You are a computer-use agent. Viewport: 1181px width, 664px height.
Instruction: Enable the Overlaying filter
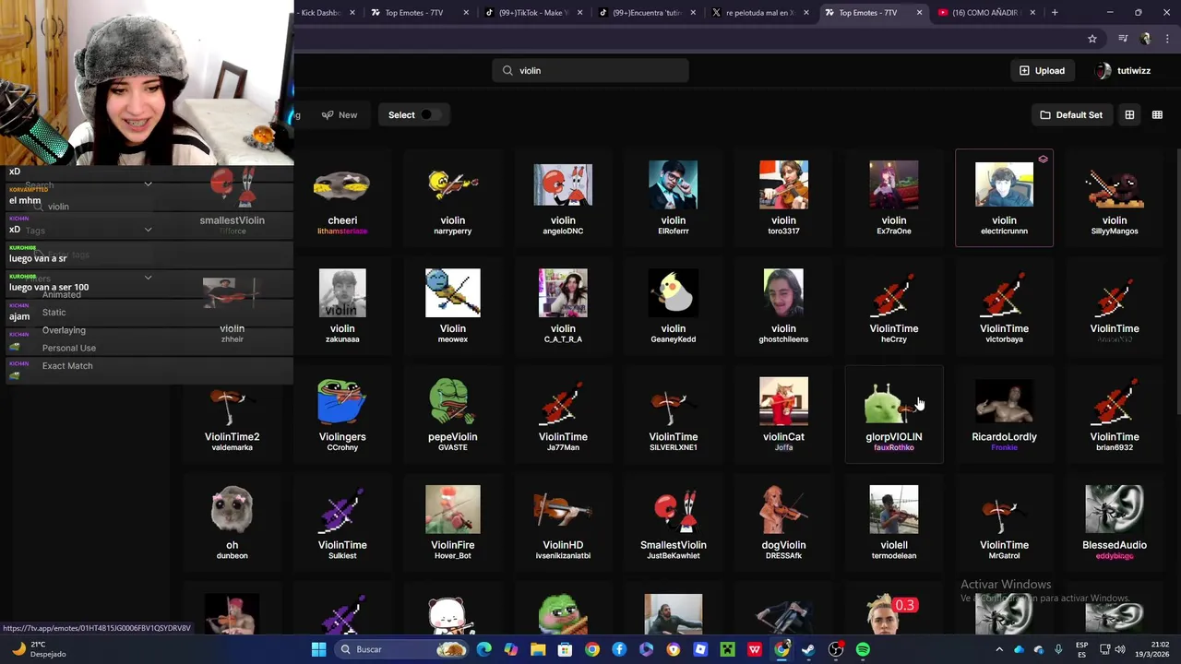(64, 330)
